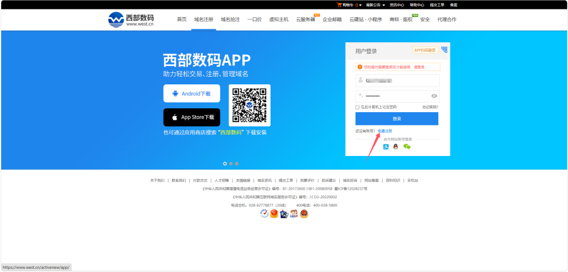This screenshot has width=568, height=272.
Task: Click the 西部数码APP banner title
Action: pyautogui.click(x=206, y=60)
